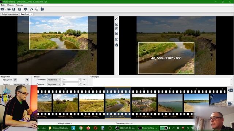
Task: Open the New Project dropdown arrow
Action: click(x=5, y=9)
